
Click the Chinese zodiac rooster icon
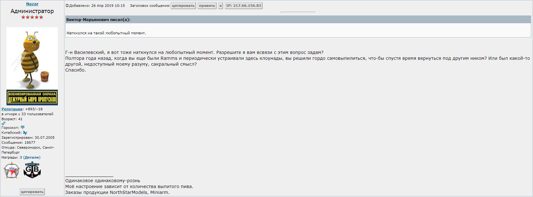point(25,133)
